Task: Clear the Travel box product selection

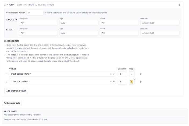Action: point(111,82)
